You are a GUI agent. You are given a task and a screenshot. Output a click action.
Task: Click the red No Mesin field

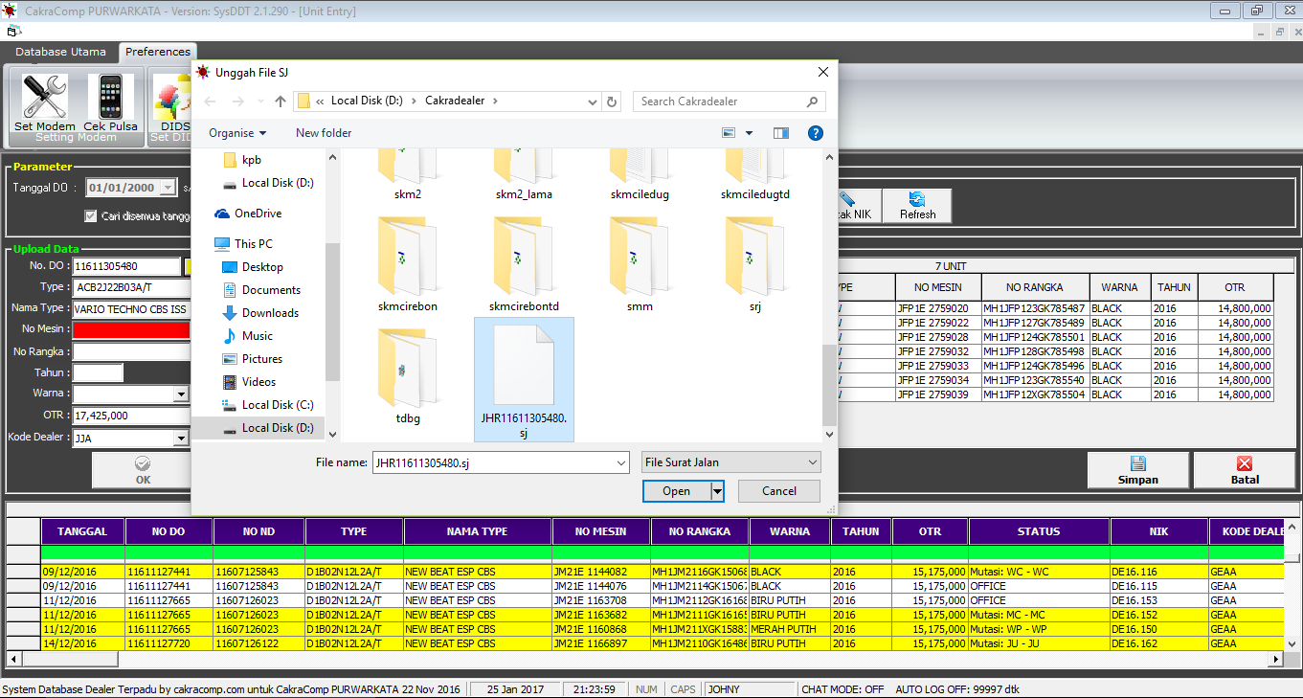pyautogui.click(x=131, y=329)
